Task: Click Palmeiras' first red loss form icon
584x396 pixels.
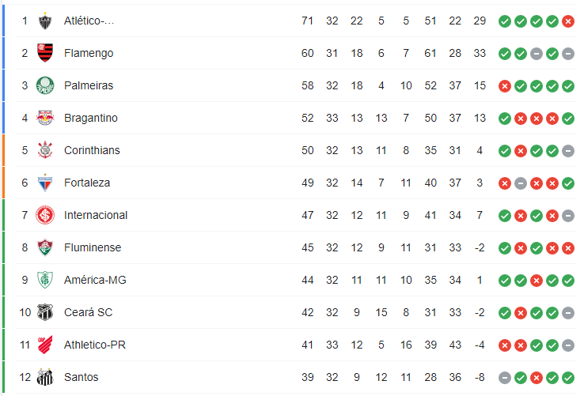Action: pos(505,86)
